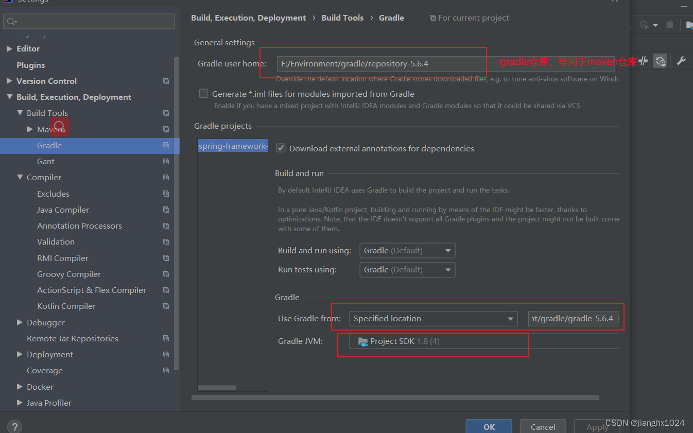Click Build Tools in the breadcrumb
The image size is (693, 433).
(x=342, y=18)
